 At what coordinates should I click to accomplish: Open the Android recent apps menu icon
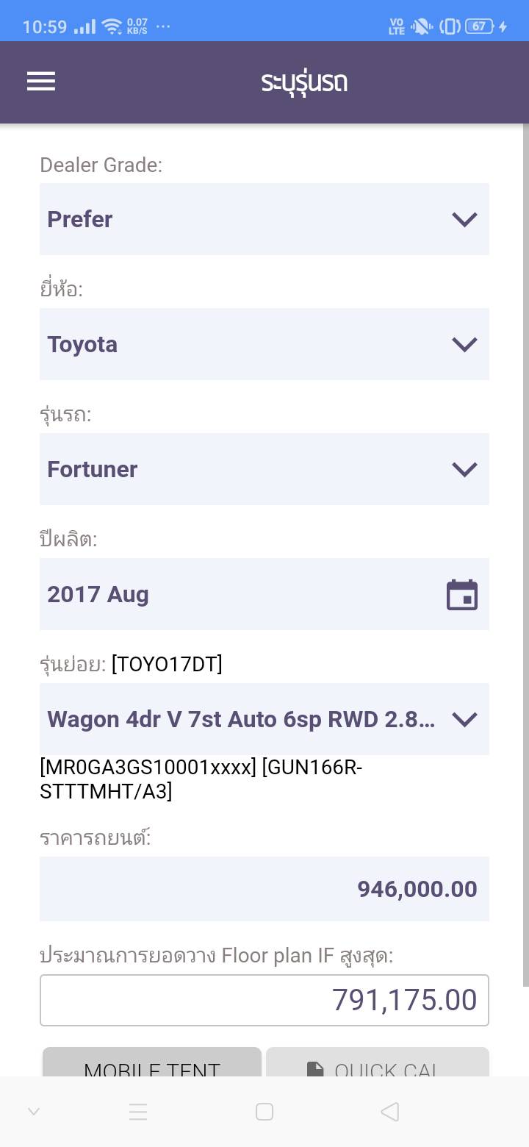pos(138,1112)
